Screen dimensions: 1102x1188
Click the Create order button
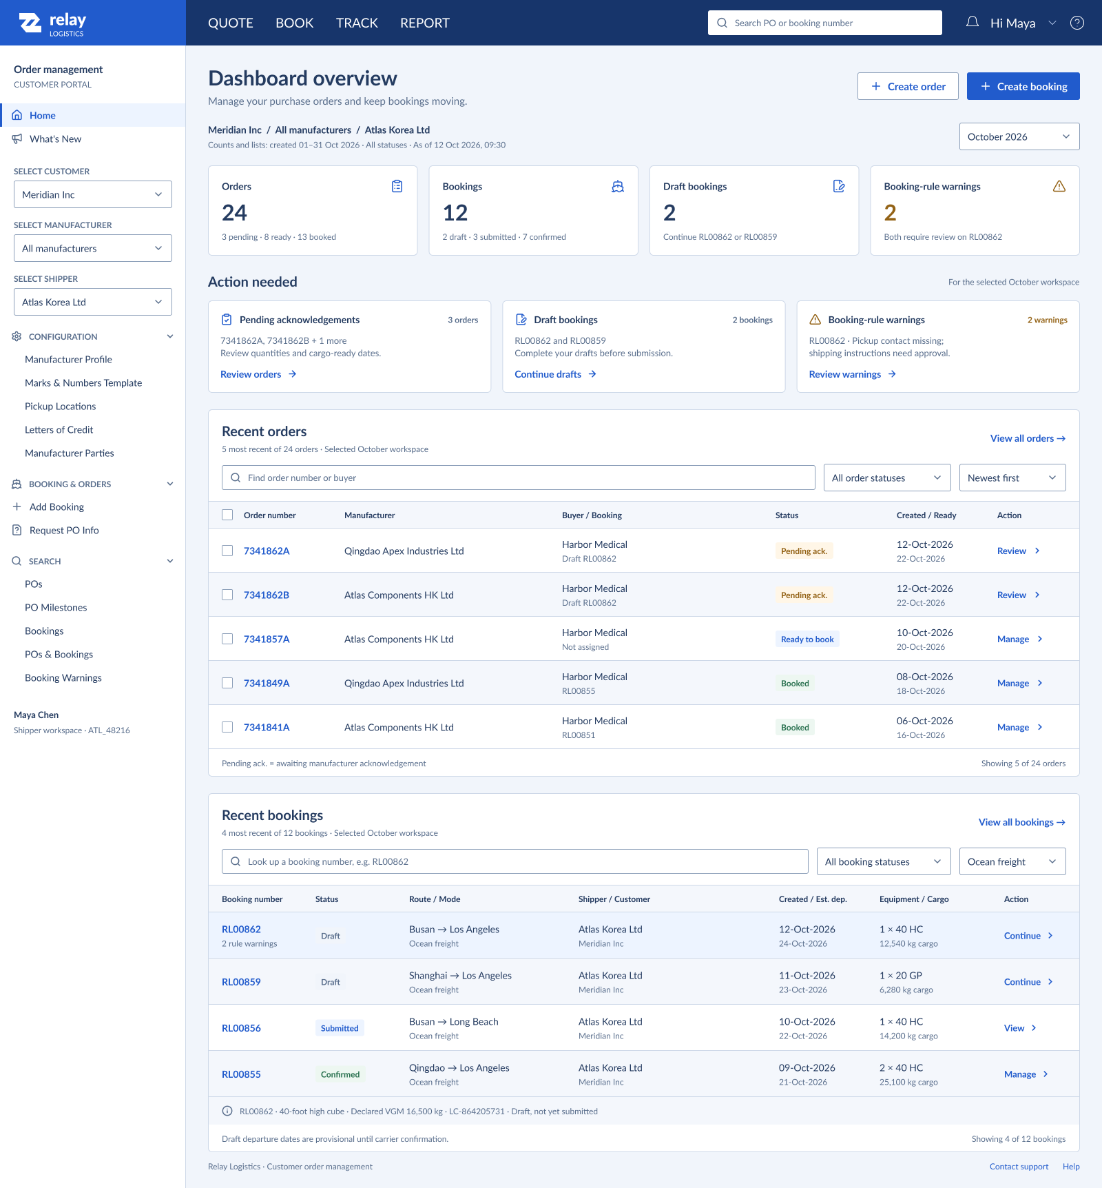[908, 86]
